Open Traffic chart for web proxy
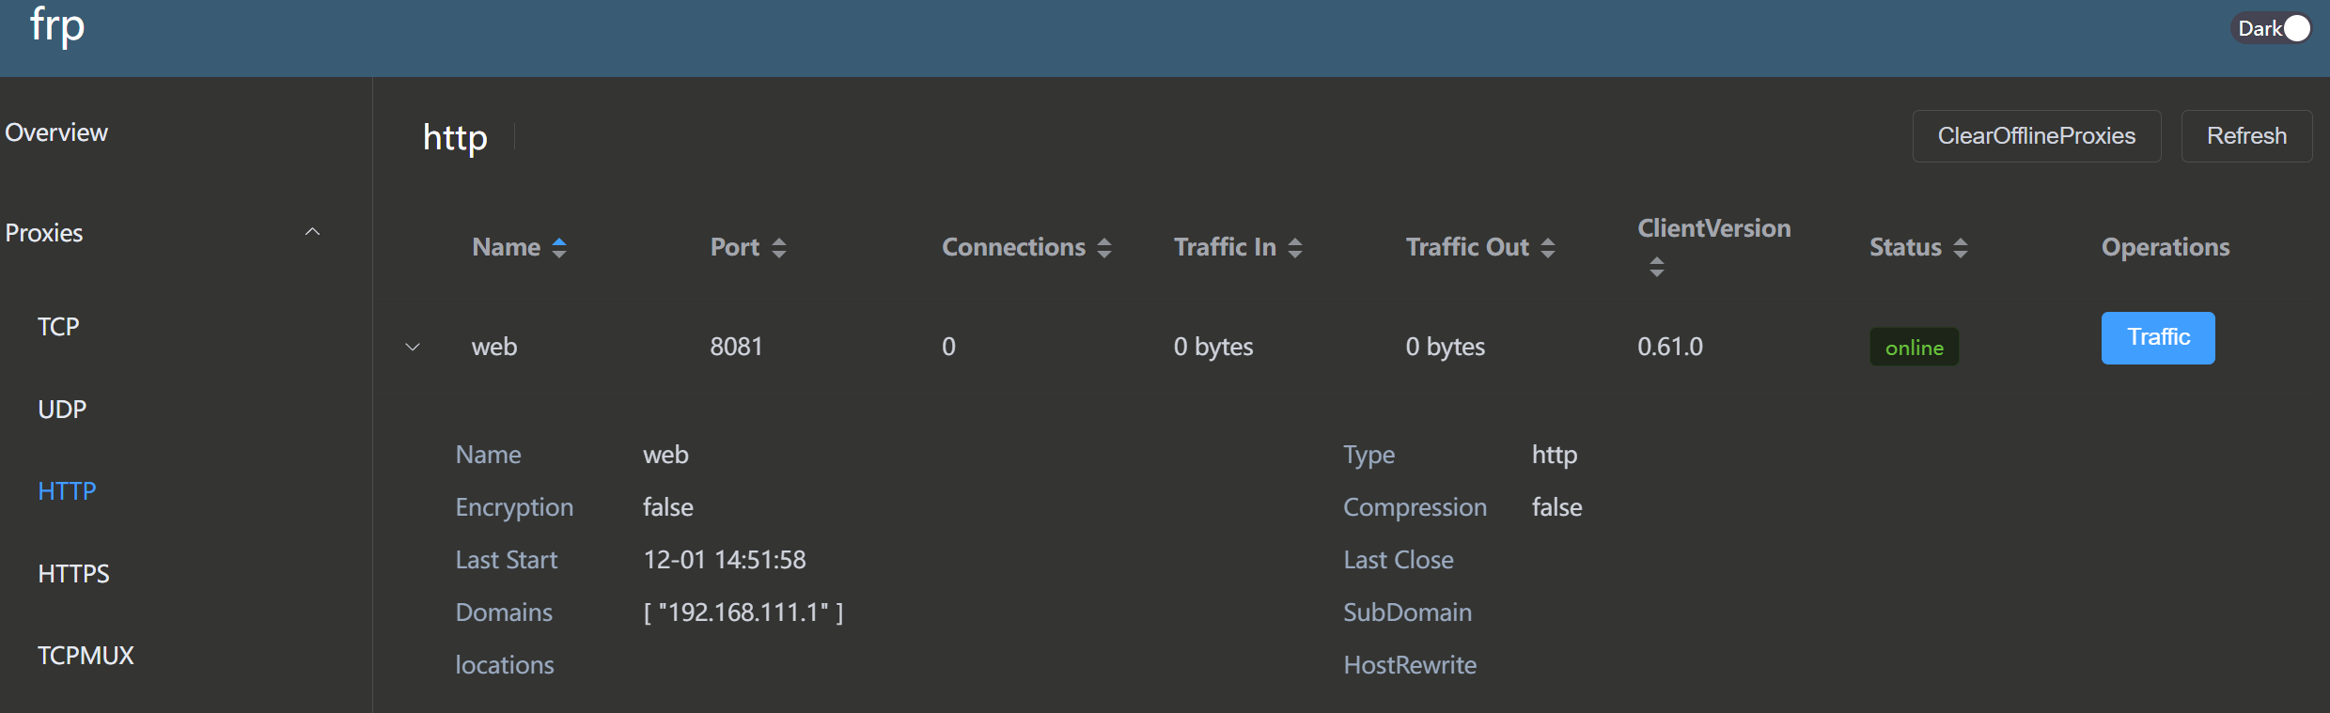This screenshot has width=2330, height=713. (x=2157, y=337)
